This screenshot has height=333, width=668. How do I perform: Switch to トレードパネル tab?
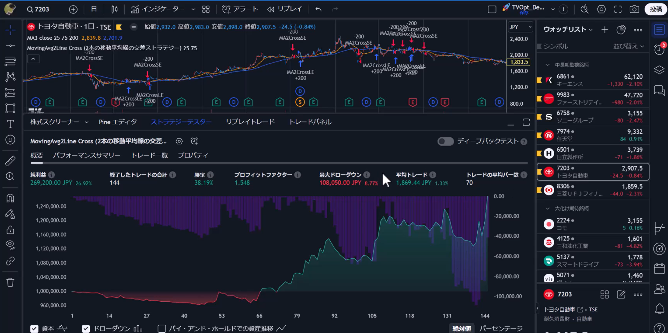click(310, 122)
